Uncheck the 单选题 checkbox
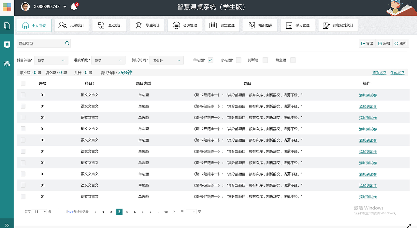 click(x=211, y=60)
